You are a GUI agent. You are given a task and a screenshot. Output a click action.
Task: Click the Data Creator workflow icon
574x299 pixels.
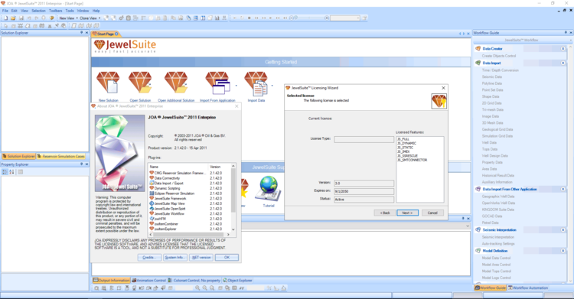tap(478, 49)
